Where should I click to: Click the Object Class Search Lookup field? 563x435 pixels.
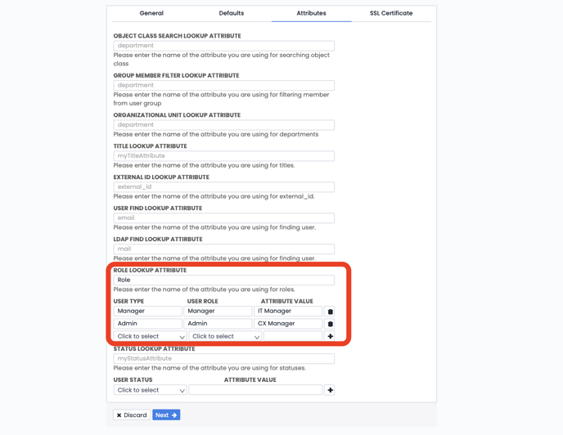223,46
